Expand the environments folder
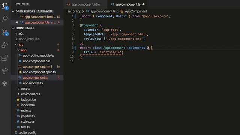The width and height of the screenshot is (240, 135). (18, 94)
